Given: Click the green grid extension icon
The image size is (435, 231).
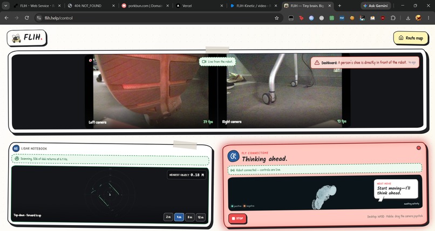Looking at the screenshot, I should 331,18.
